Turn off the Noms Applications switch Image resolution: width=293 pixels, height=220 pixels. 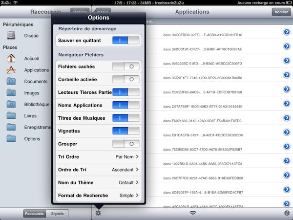click(x=126, y=105)
